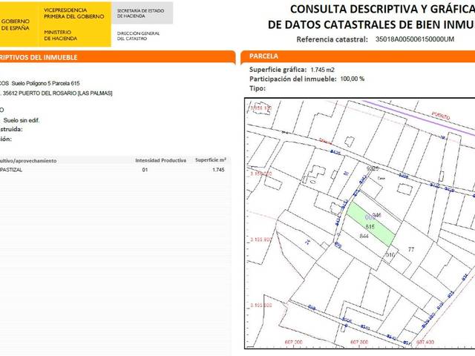Screen dimensions: 475x356
Task: Click the highlighted green parcel 615 on map
Action: coord(371,224)
